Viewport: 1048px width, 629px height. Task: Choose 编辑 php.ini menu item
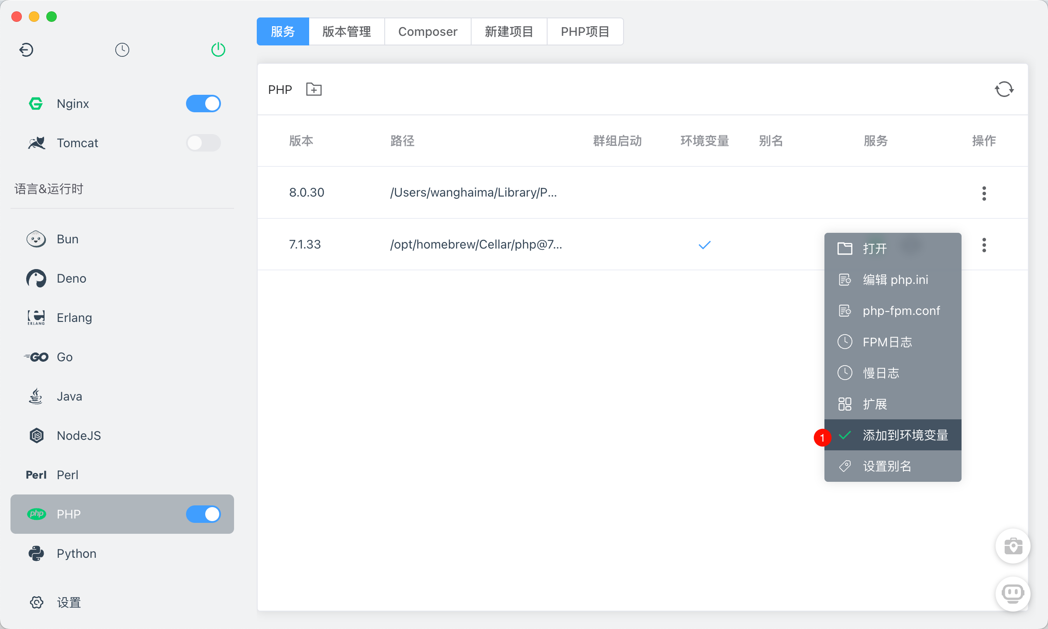(893, 280)
